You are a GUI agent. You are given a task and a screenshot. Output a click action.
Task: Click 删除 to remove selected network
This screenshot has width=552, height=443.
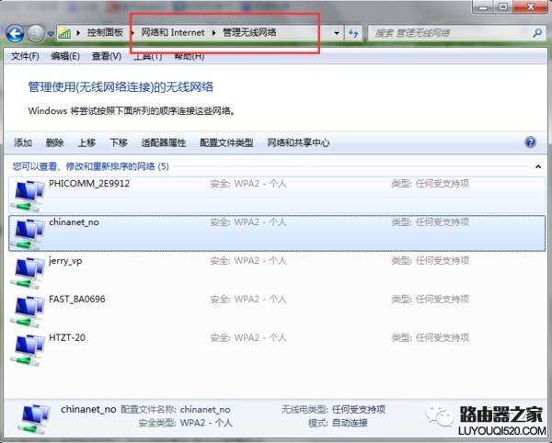click(x=54, y=142)
